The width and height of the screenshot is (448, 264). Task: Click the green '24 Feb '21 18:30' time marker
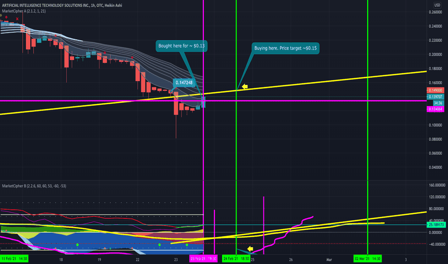236,259
